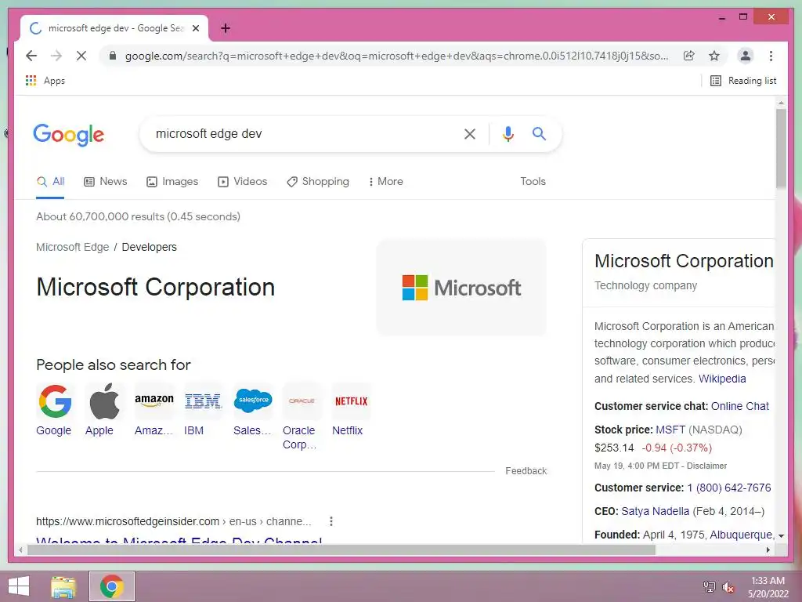
Task: Click the Google logo
Action: pyautogui.click(x=69, y=135)
